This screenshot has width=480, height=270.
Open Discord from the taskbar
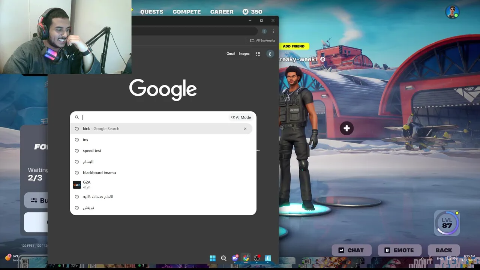pyautogui.click(x=235, y=258)
